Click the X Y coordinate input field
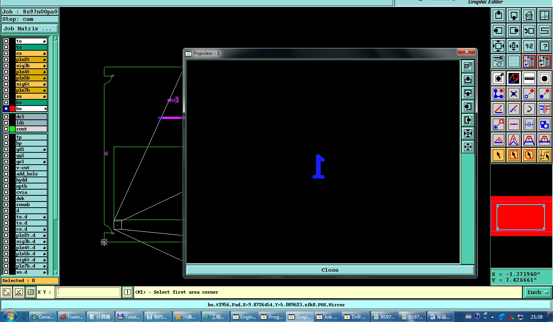This screenshot has width=553, height=322. tap(88, 292)
